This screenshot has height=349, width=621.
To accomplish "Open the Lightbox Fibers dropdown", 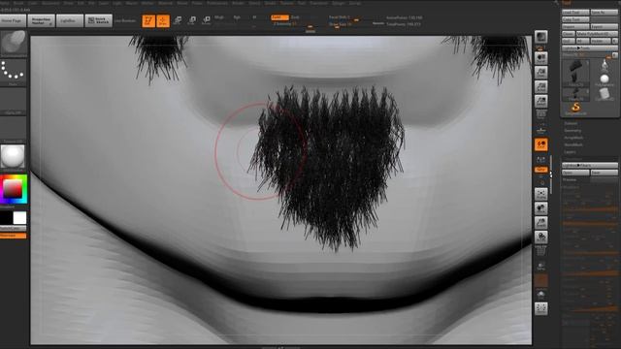I will point(589,165).
